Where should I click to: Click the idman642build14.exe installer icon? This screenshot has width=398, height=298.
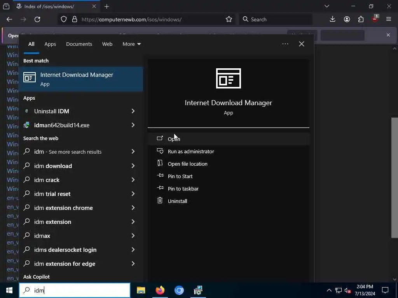point(27,125)
